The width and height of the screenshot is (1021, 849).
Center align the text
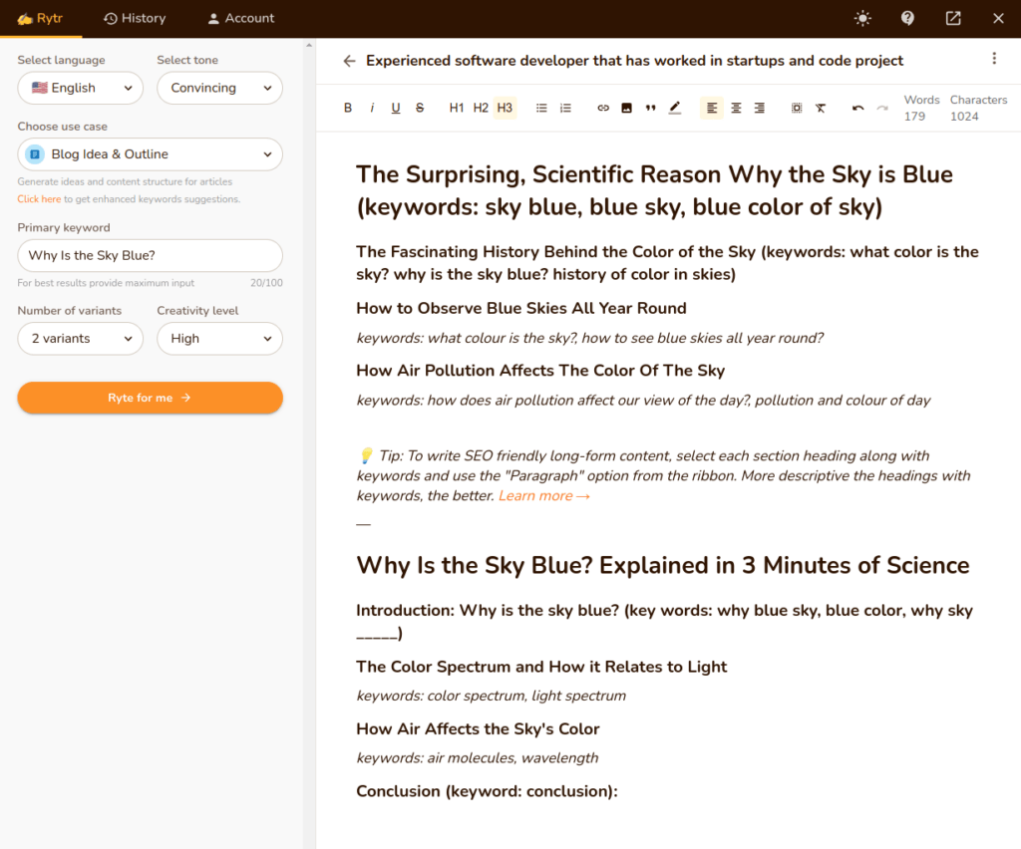click(x=736, y=108)
